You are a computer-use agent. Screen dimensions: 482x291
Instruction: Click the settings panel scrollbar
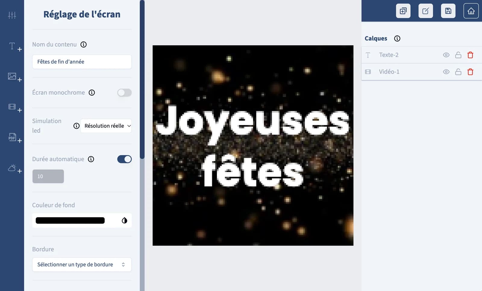point(142,80)
